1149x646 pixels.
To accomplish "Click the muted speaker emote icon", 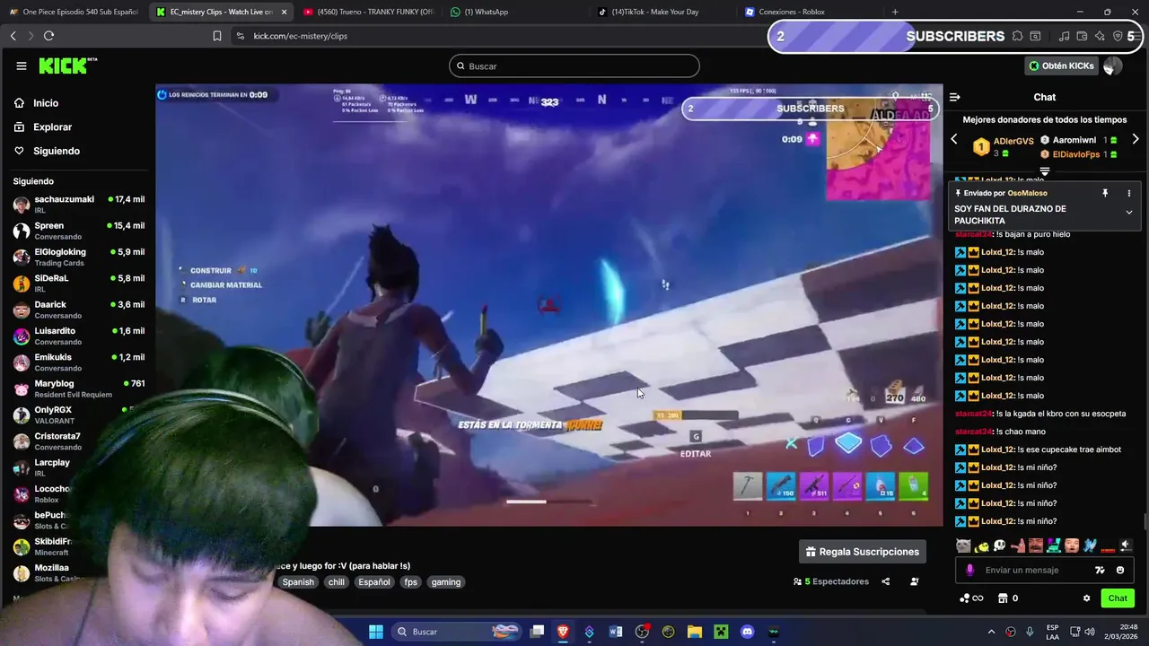I will click(1126, 546).
